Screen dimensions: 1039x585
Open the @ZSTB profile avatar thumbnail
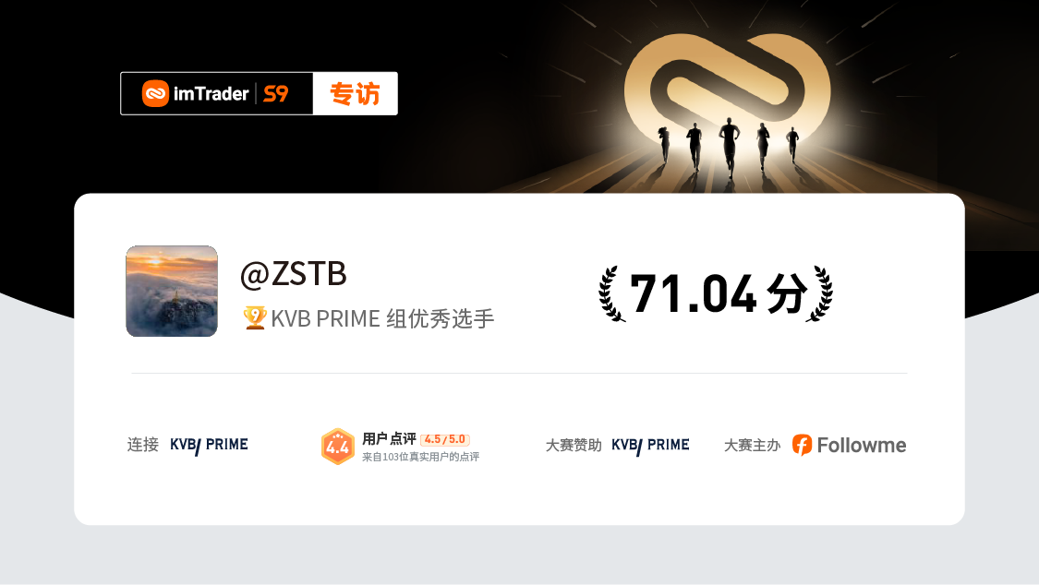coord(172,292)
